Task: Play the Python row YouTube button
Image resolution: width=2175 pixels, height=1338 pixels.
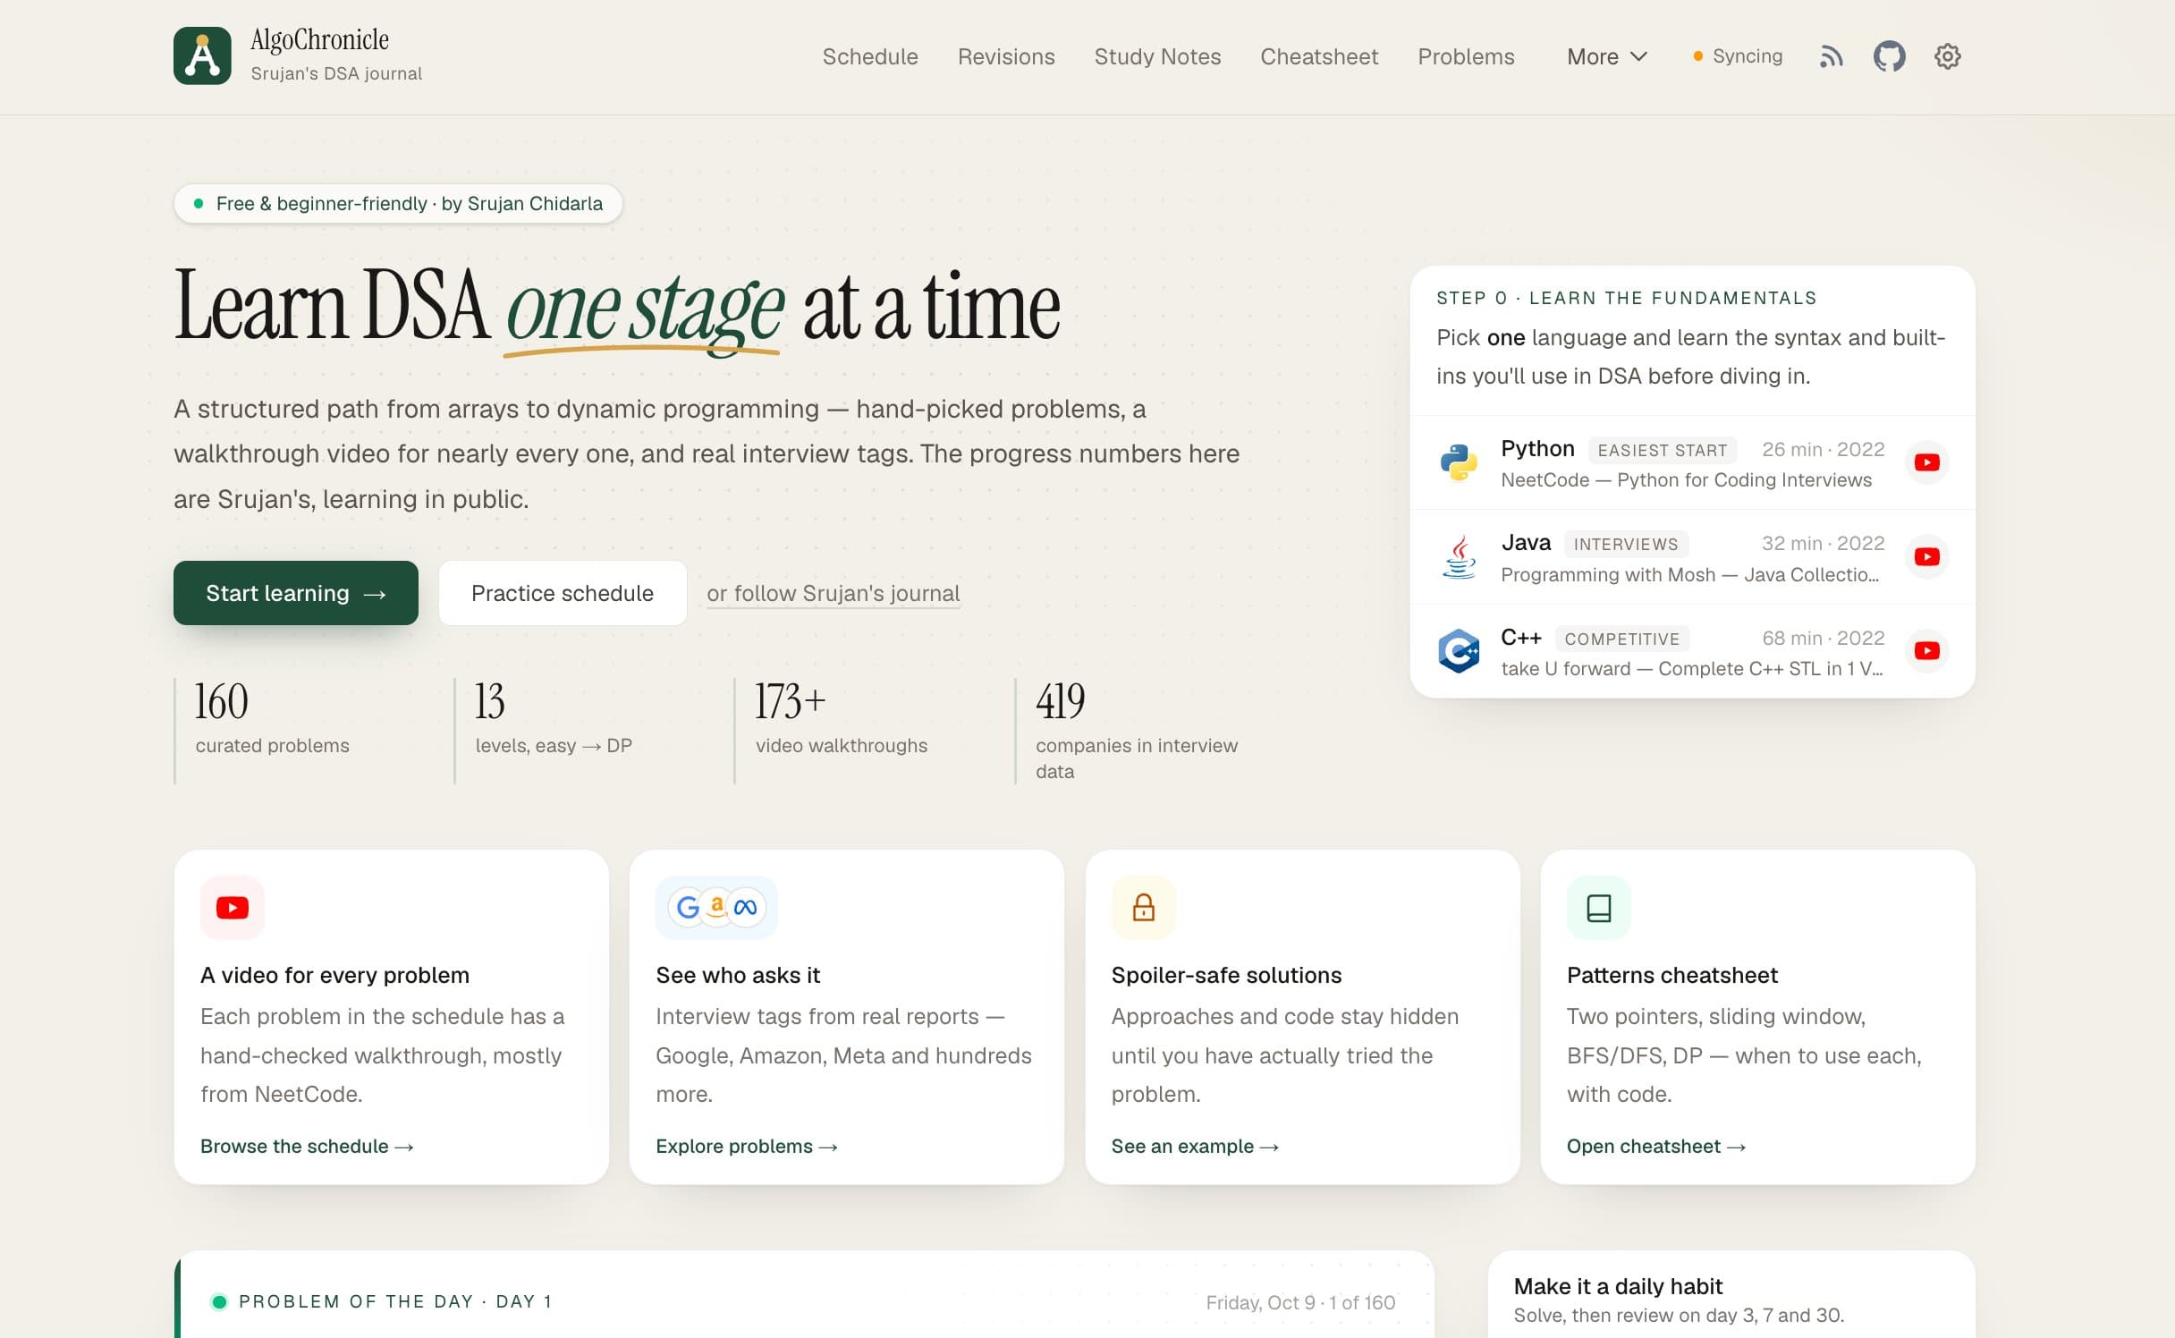Action: 1926,462
